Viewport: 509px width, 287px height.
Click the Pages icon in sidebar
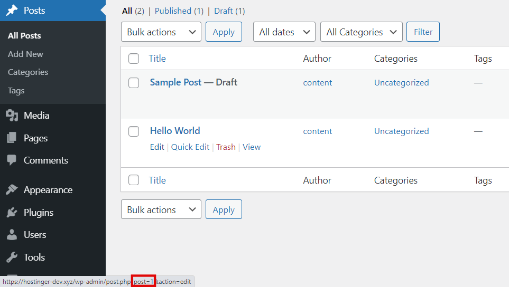click(12, 138)
